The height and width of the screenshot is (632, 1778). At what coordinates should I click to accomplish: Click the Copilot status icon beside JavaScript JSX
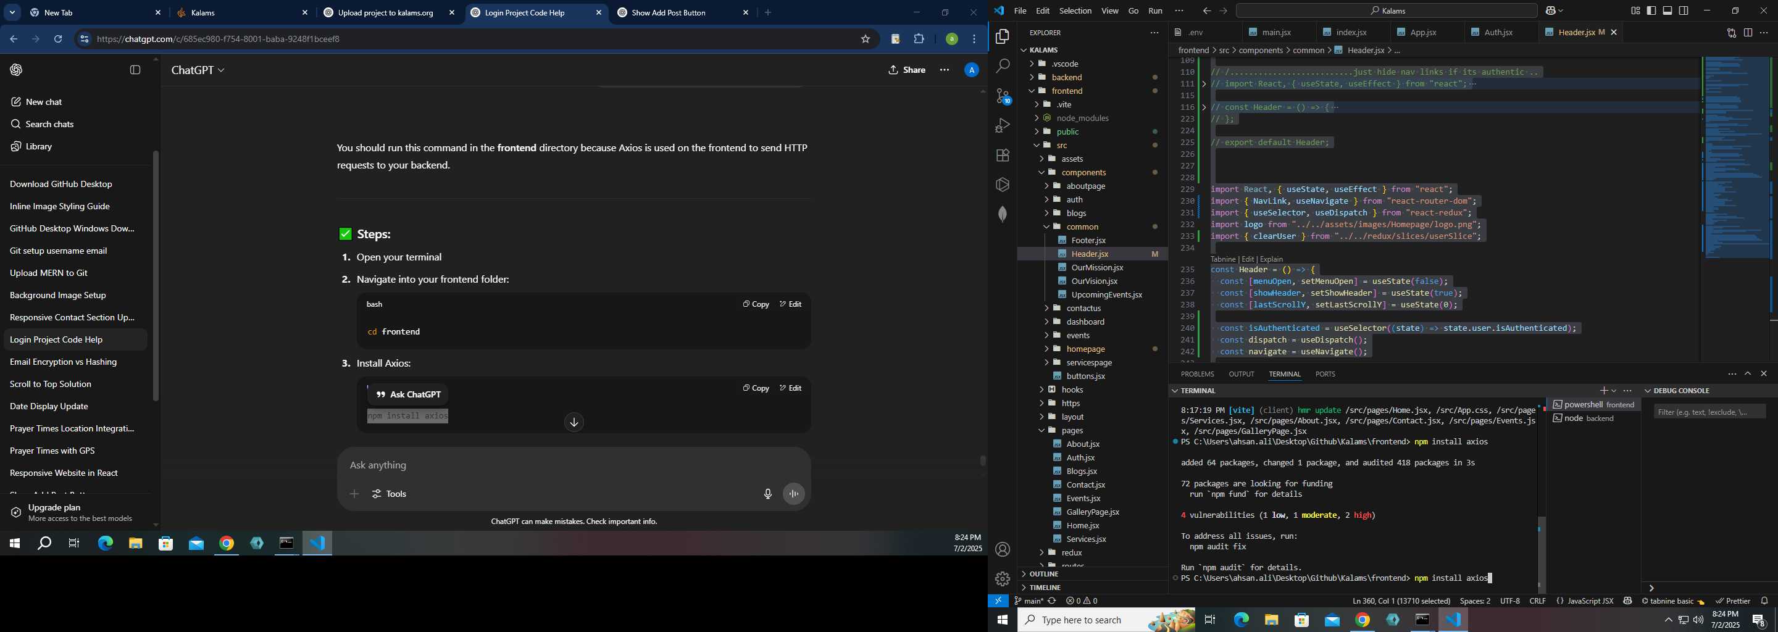1627,601
